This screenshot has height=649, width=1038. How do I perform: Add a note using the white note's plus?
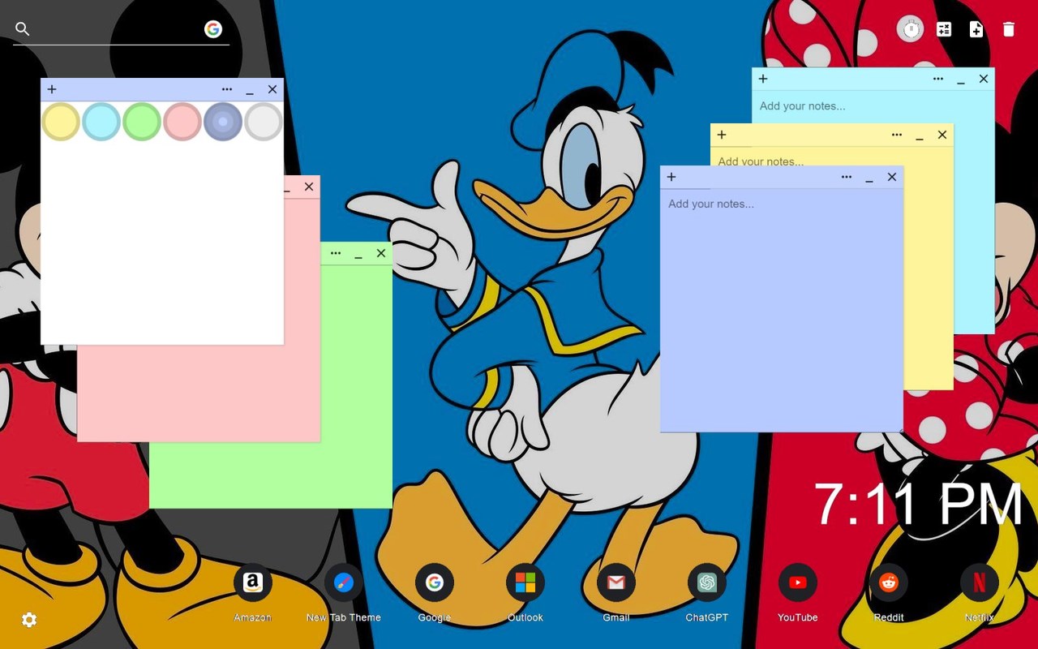click(x=52, y=89)
